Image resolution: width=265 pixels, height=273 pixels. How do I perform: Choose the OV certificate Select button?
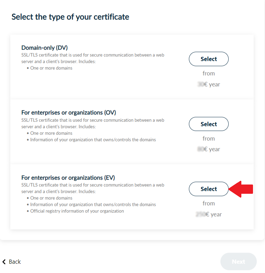pyautogui.click(x=208, y=124)
